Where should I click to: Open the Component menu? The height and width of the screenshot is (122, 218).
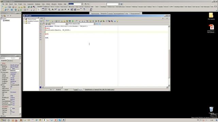[30, 4]
